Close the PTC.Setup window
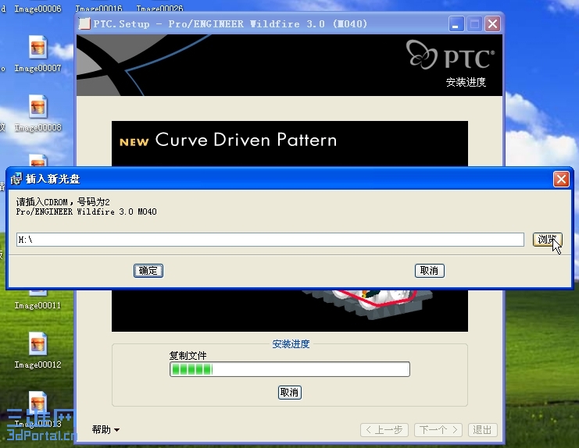Screen dimensions: 579x448 click(x=492, y=24)
